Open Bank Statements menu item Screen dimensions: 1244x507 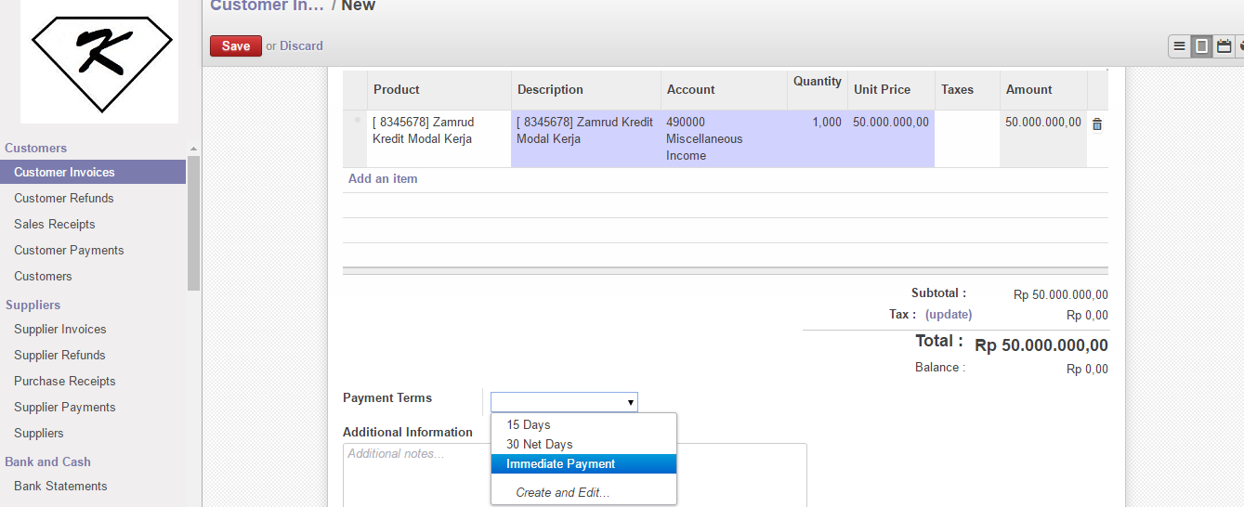pyautogui.click(x=60, y=486)
